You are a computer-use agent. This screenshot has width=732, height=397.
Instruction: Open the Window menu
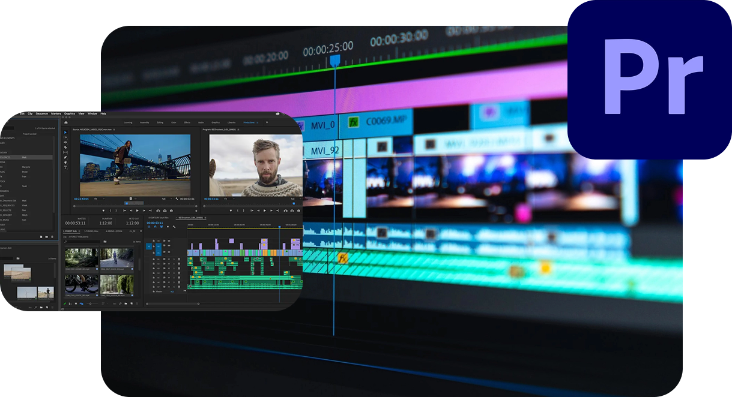click(92, 113)
